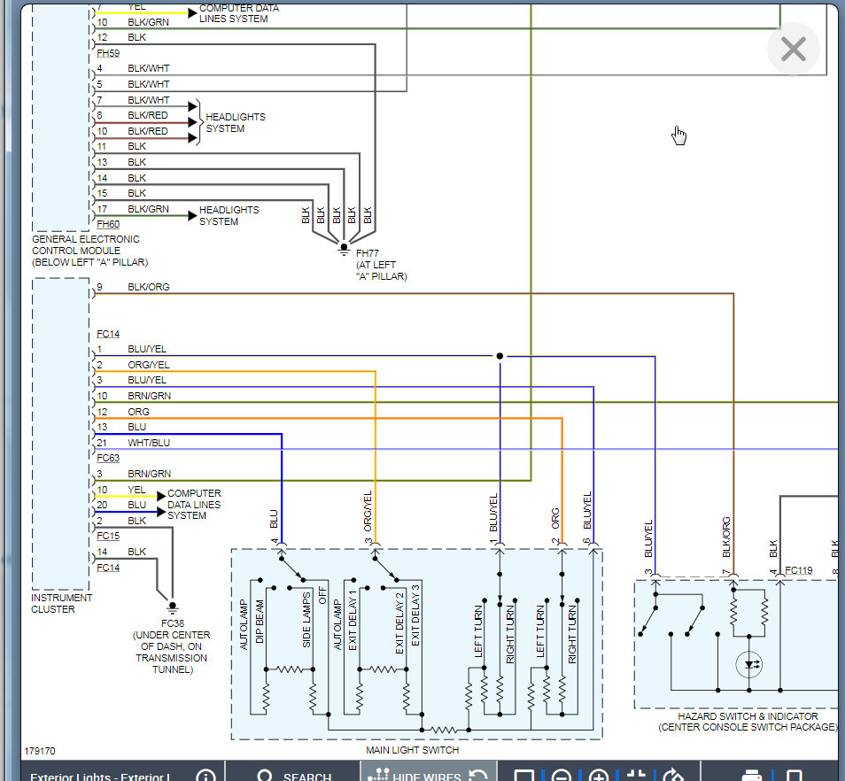The image size is (845, 781).
Task: Click the Instrument Cluster module block
Action: 60,434
